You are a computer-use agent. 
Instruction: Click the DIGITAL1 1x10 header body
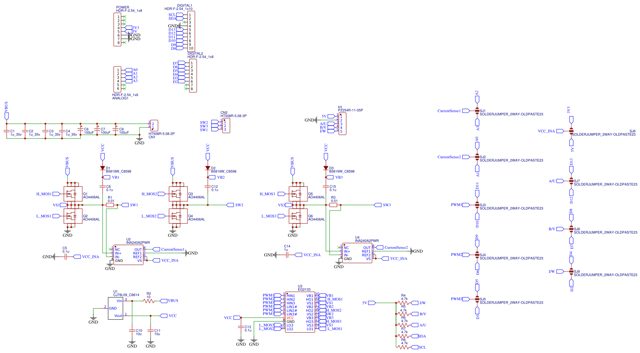pos(191,31)
